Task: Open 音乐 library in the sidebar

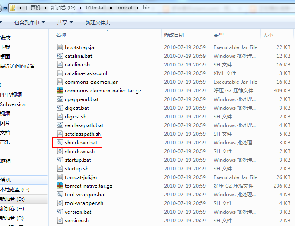Action: click(x=5, y=142)
